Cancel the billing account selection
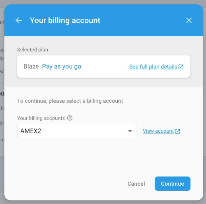The width and height of the screenshot is (206, 204). tap(136, 184)
